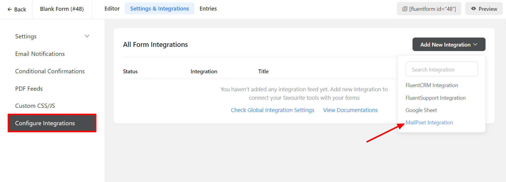Open Custom CSS/JS section
This screenshot has height=182, width=506.
coord(35,106)
